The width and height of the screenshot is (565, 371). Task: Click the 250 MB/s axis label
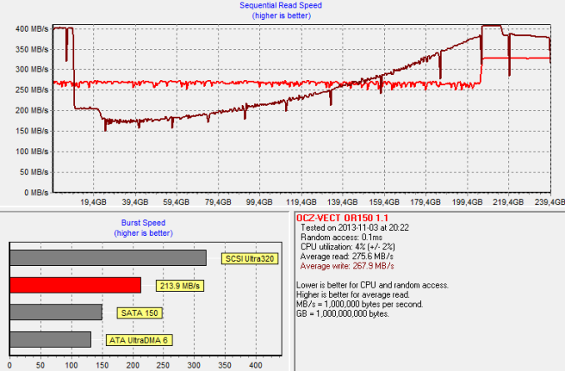pyautogui.click(x=32, y=90)
